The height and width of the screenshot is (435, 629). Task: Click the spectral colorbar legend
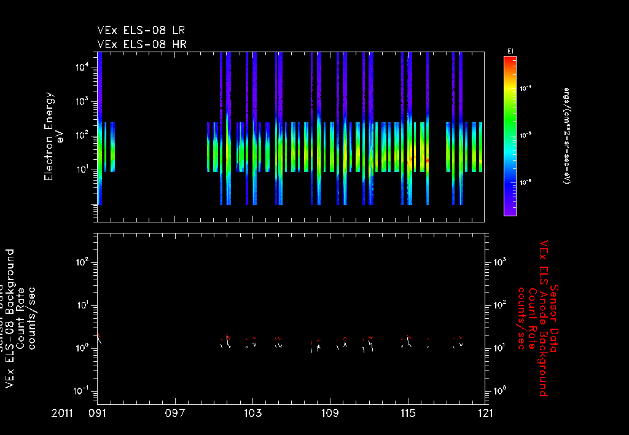coord(510,136)
